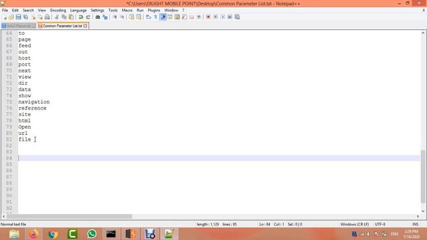This screenshot has width=427, height=240.
Task: Open the ? help menu
Action: pos(183,11)
